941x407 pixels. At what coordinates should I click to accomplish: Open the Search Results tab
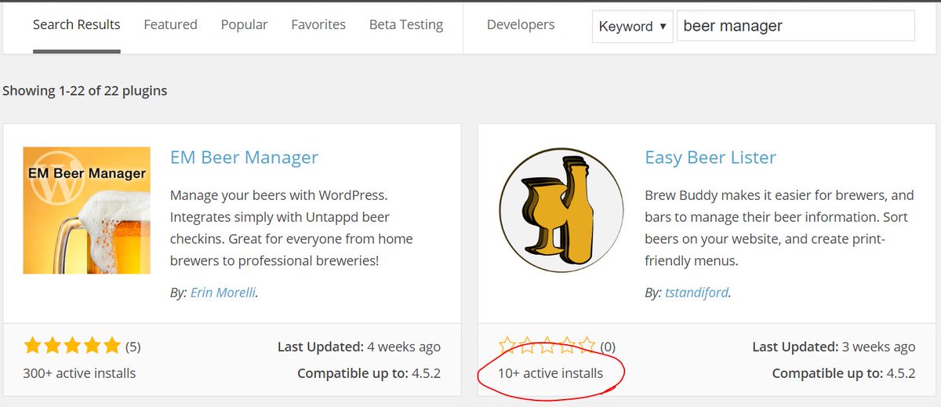pyautogui.click(x=76, y=25)
